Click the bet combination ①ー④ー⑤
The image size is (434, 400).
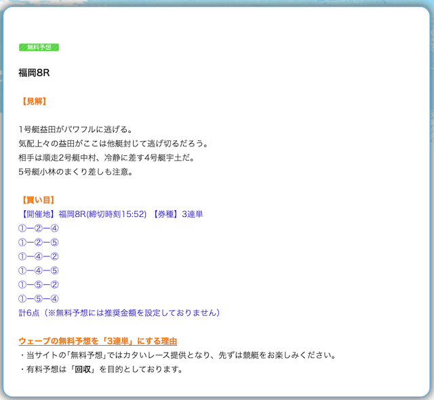coord(39,271)
